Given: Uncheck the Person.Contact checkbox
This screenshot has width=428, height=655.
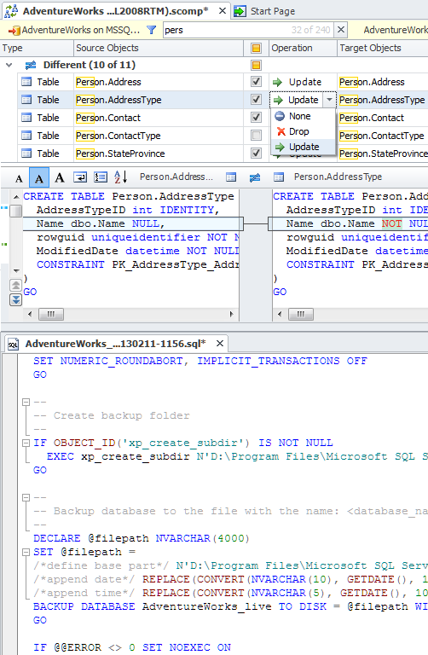Looking at the screenshot, I should pos(256,118).
